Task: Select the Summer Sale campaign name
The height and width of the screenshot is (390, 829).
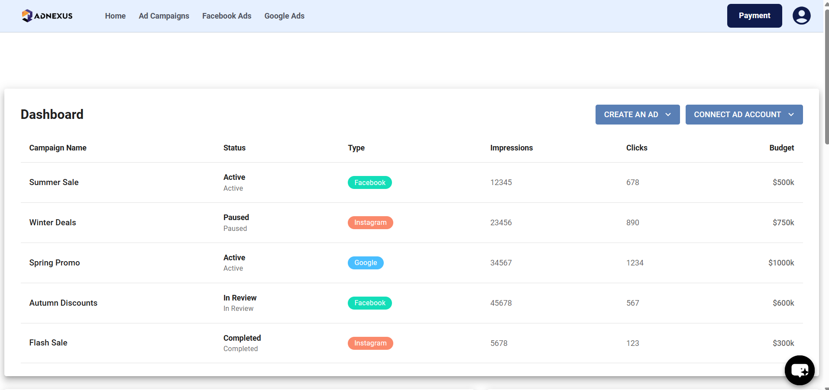Action: (x=54, y=182)
